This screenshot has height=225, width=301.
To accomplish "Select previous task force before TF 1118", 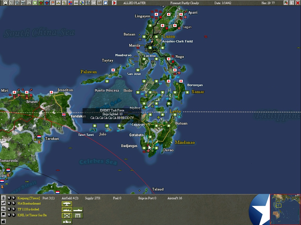I will tap(9, 209).
